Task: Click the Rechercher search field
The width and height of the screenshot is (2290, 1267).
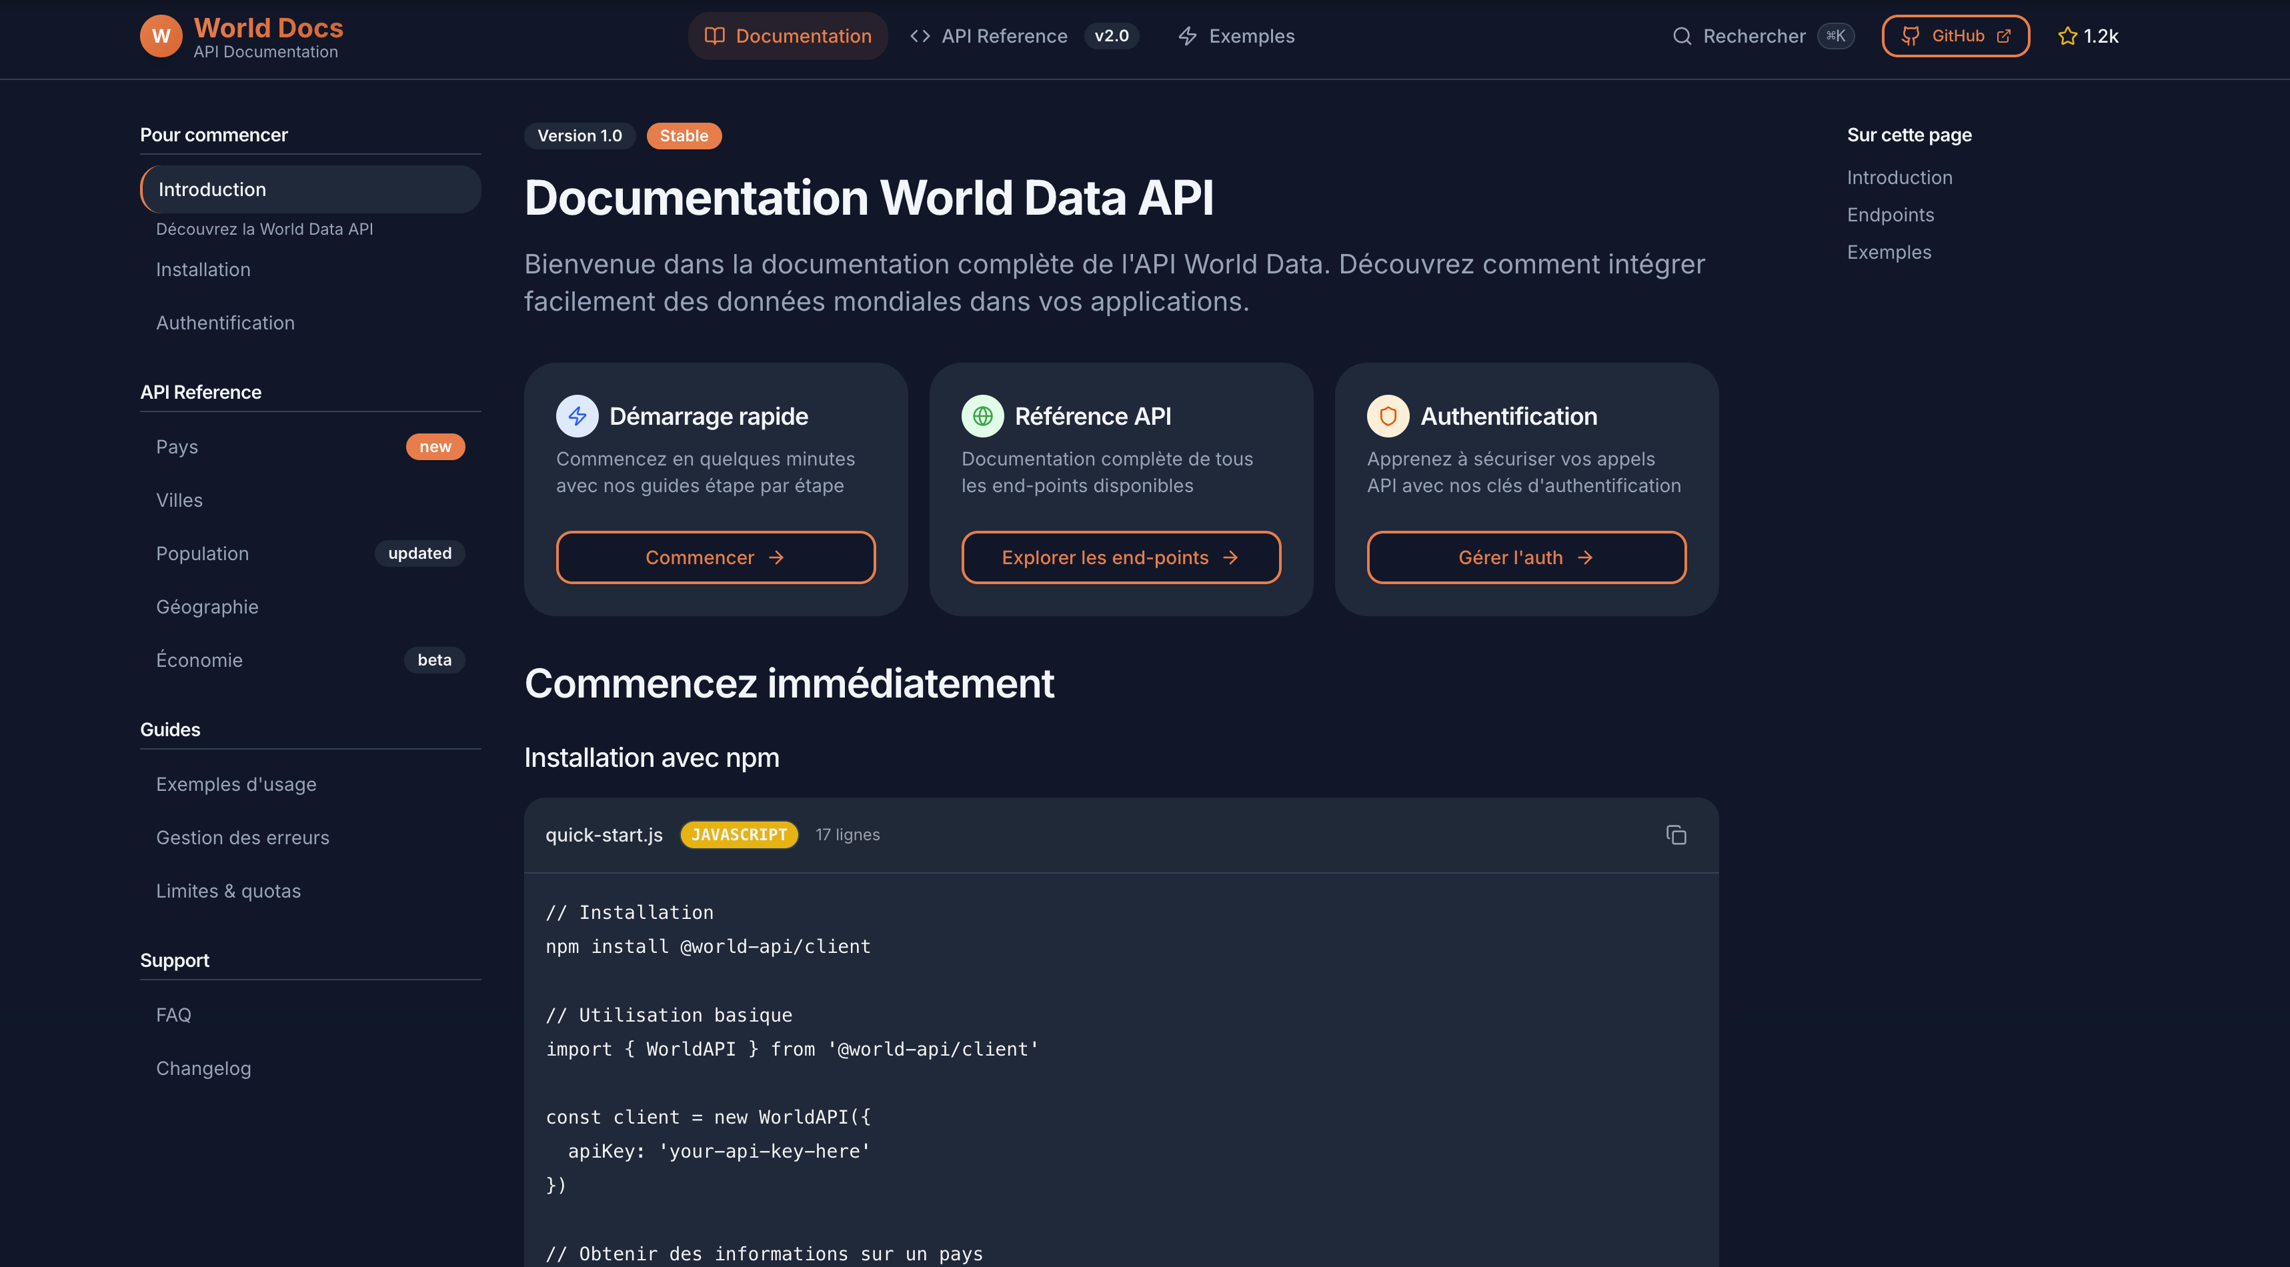Action: click(x=1754, y=37)
